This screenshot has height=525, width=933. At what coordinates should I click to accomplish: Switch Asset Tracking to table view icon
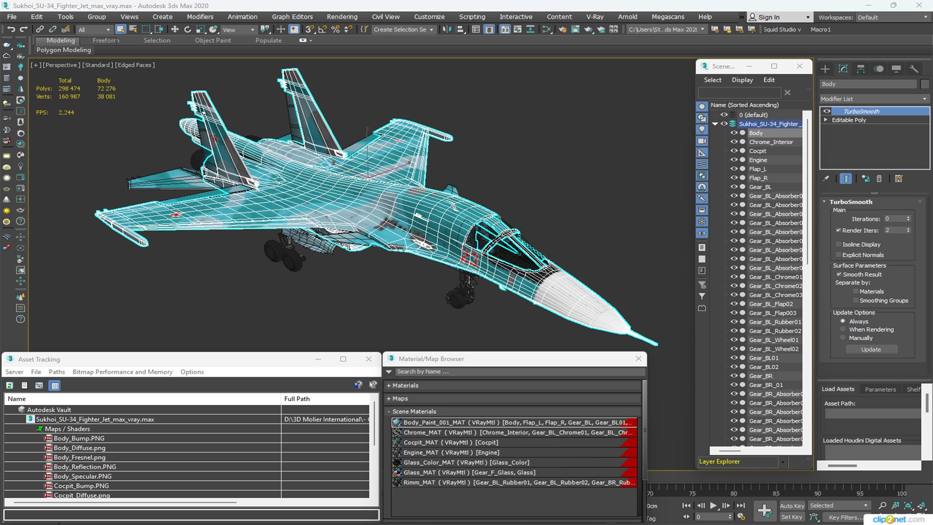click(x=55, y=385)
